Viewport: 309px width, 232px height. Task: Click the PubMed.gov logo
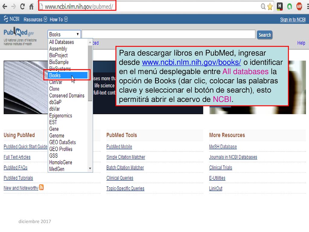click(x=19, y=32)
